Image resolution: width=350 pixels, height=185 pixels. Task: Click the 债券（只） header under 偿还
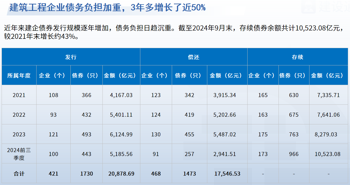point(189,75)
